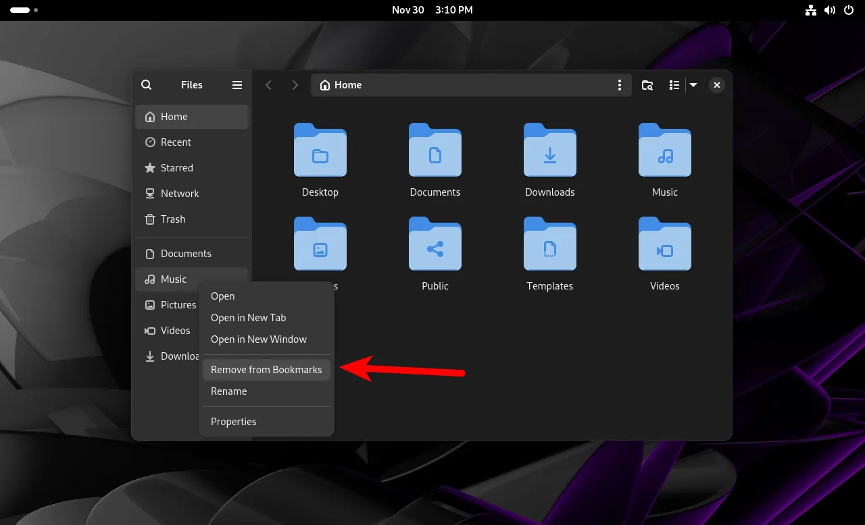
Task: Go back with the left arrow
Action: [x=269, y=85]
